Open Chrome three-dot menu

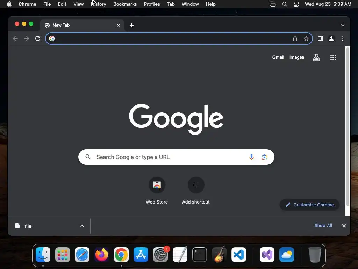[343, 39]
